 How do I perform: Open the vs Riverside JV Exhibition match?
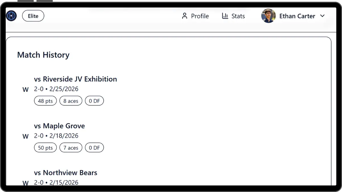click(76, 79)
